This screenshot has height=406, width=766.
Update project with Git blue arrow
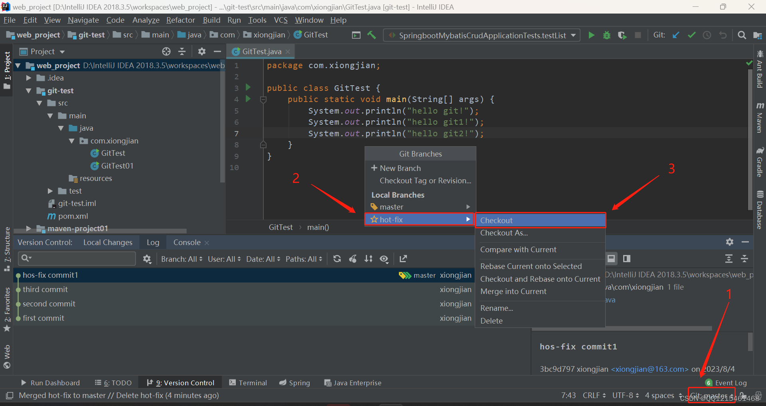coord(676,35)
